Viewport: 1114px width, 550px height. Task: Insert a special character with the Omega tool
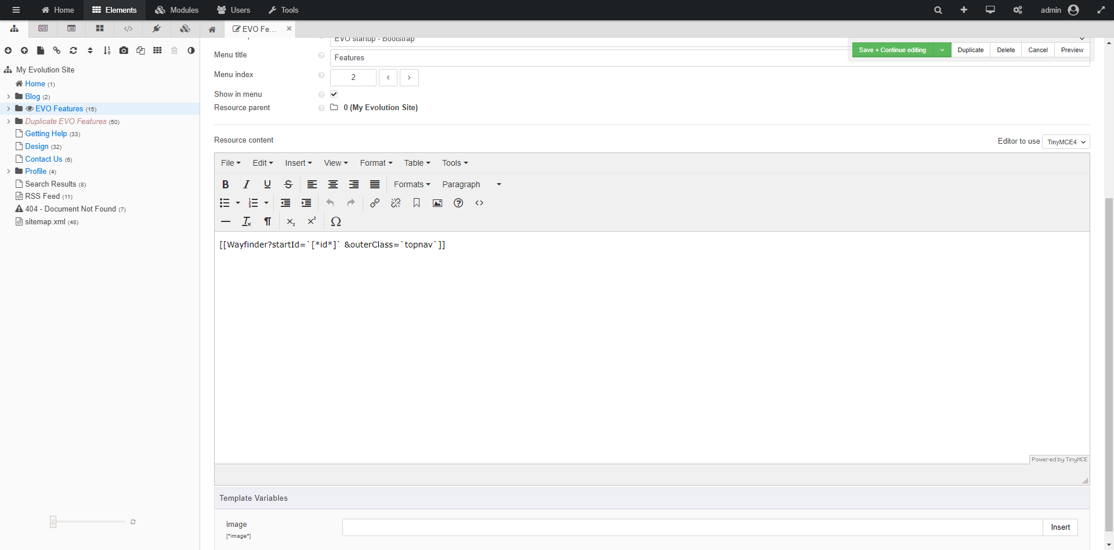(336, 221)
